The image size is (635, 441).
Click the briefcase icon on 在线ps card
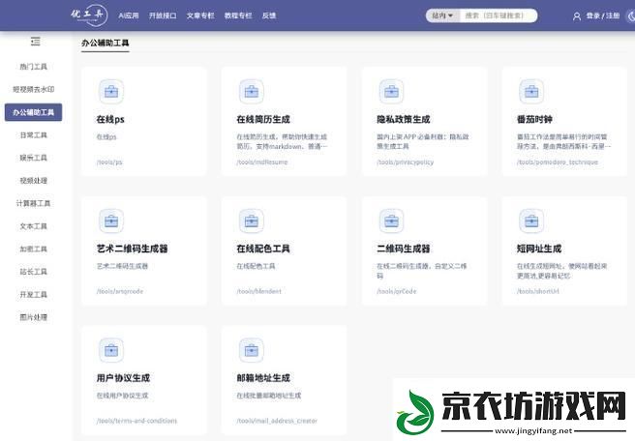pos(111,92)
